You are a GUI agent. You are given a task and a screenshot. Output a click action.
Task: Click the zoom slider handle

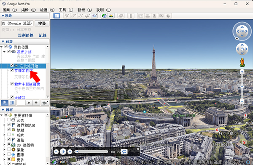click(242, 87)
